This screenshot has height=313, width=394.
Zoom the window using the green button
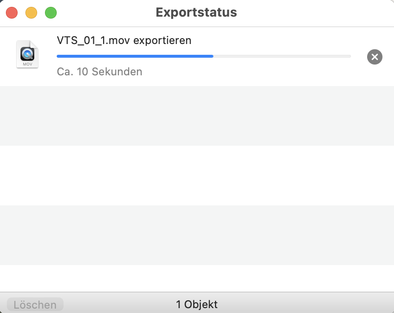tap(51, 13)
